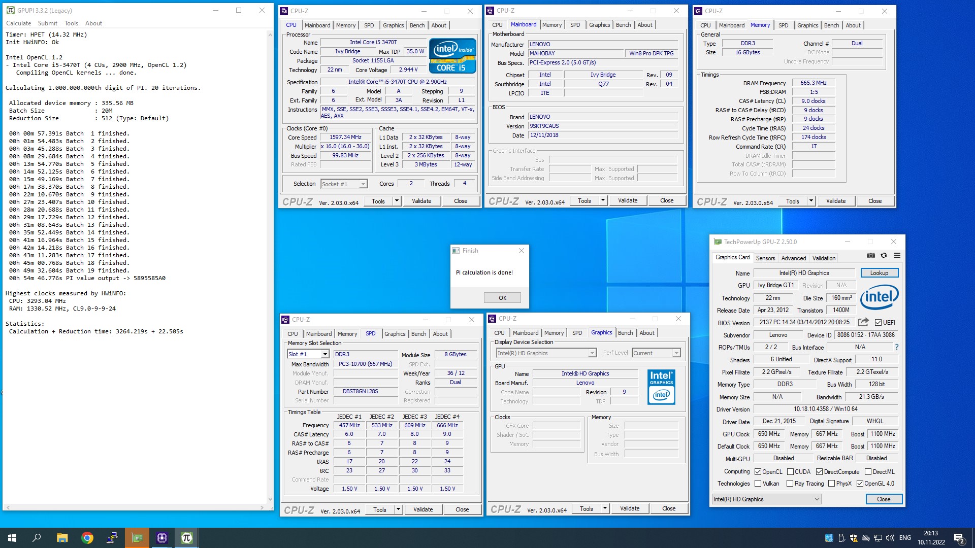
Task: Click the GPUPI vertical scrollbar
Action: (x=270, y=266)
